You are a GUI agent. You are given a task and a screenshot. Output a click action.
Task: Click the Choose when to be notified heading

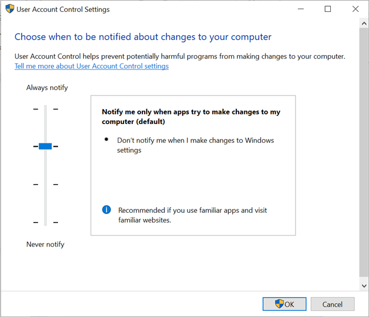[x=143, y=37]
